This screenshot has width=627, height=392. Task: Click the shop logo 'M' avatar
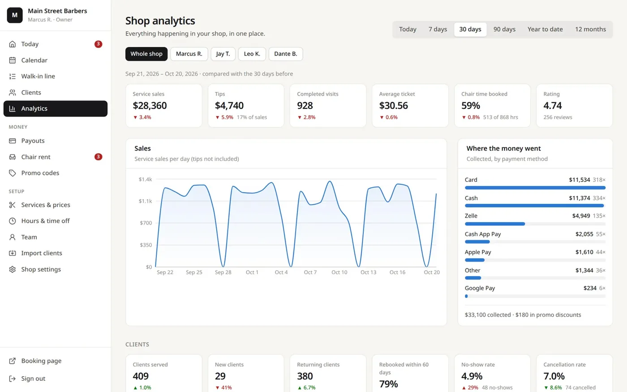pos(15,15)
